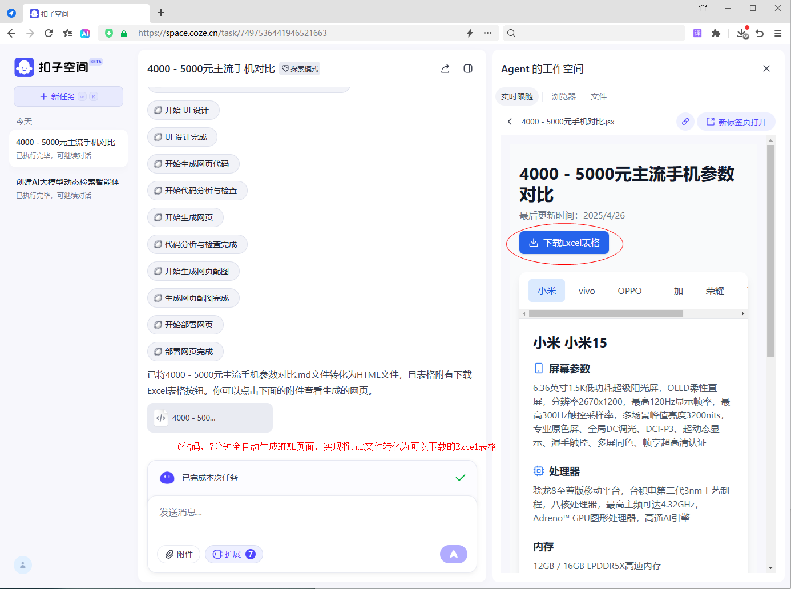Expand the 开始生成网页配图 step

193,271
